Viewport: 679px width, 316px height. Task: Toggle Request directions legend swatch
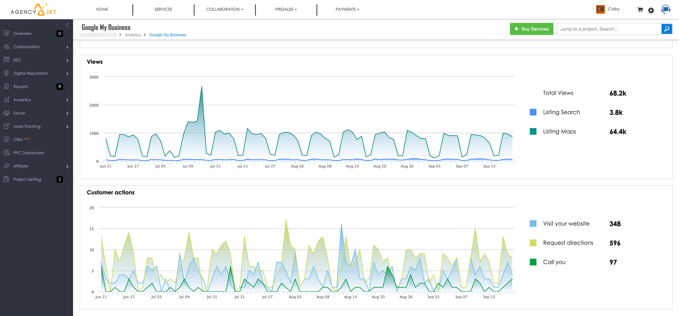533,243
